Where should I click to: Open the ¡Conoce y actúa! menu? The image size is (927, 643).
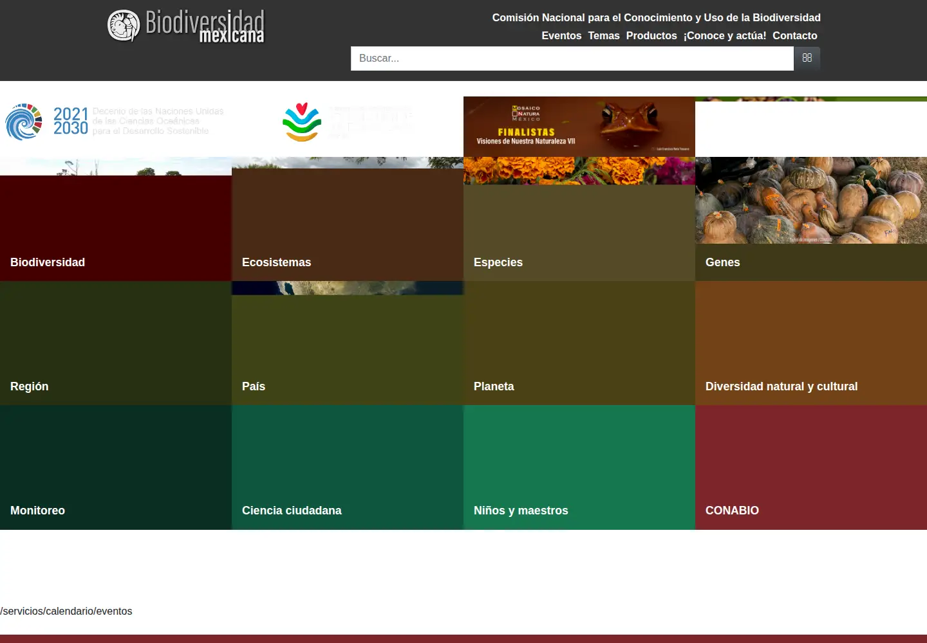coord(725,36)
